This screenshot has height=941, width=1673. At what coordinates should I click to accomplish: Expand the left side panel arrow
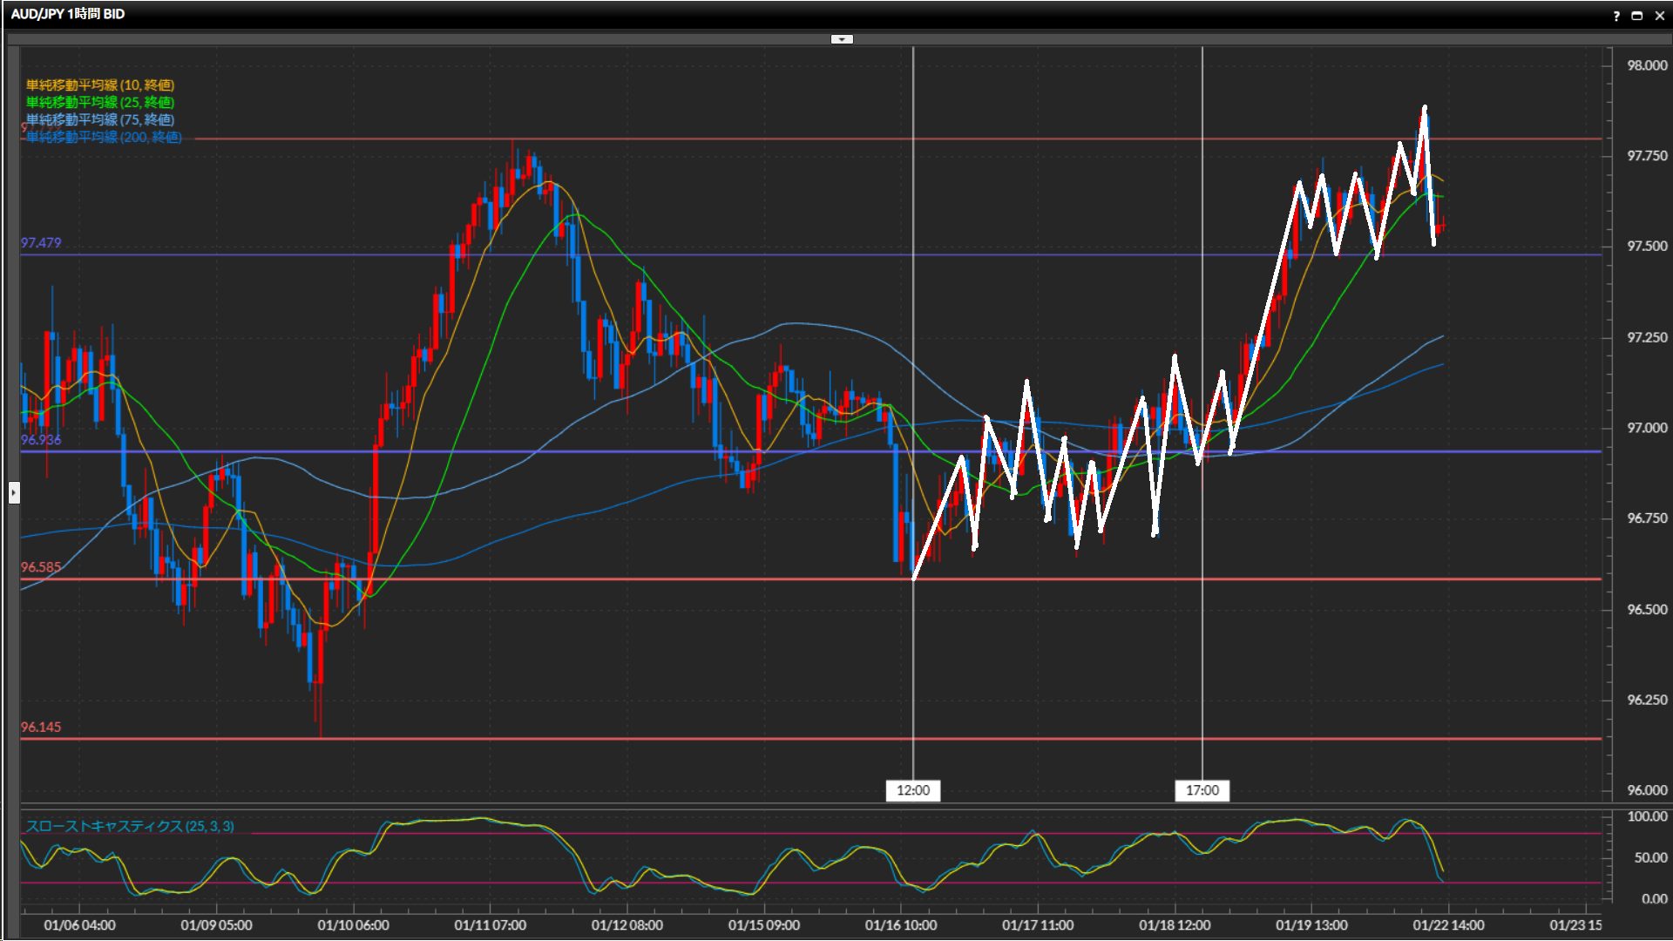[x=14, y=493]
